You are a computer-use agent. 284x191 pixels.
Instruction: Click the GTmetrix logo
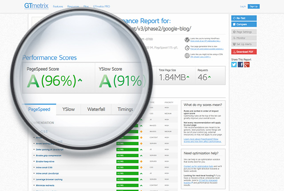point(37,7)
